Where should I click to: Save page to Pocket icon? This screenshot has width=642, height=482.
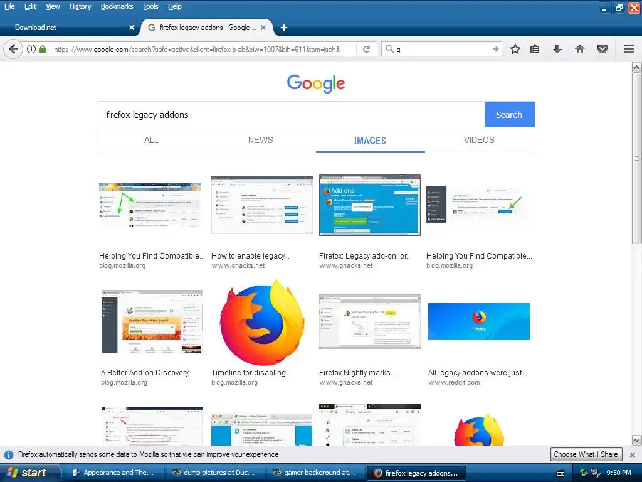coord(603,49)
